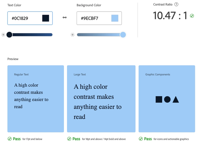Click the swap colors arrow icon
Image resolution: width=203 pixels, height=145 pixels.
pyautogui.click(x=64, y=18)
